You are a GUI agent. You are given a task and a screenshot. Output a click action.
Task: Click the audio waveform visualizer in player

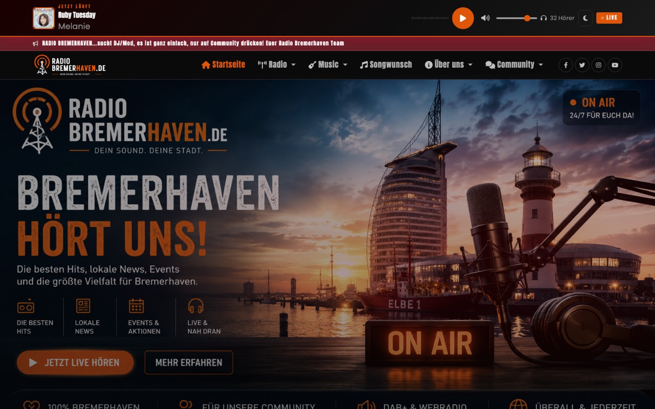(x=430, y=18)
